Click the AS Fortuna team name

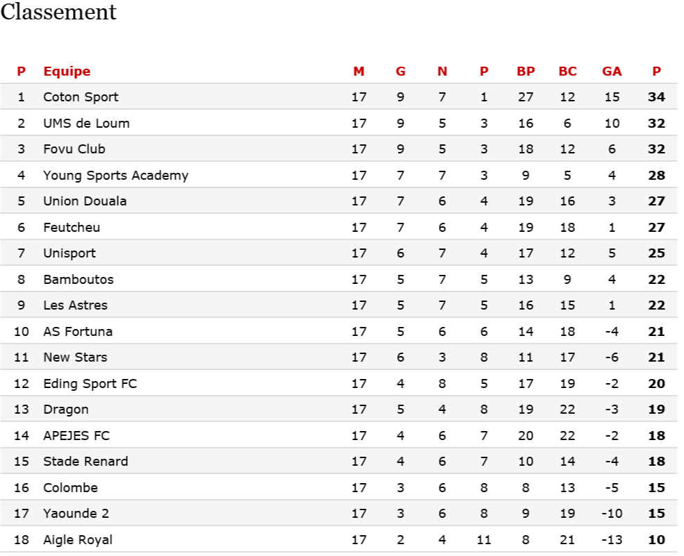78,332
